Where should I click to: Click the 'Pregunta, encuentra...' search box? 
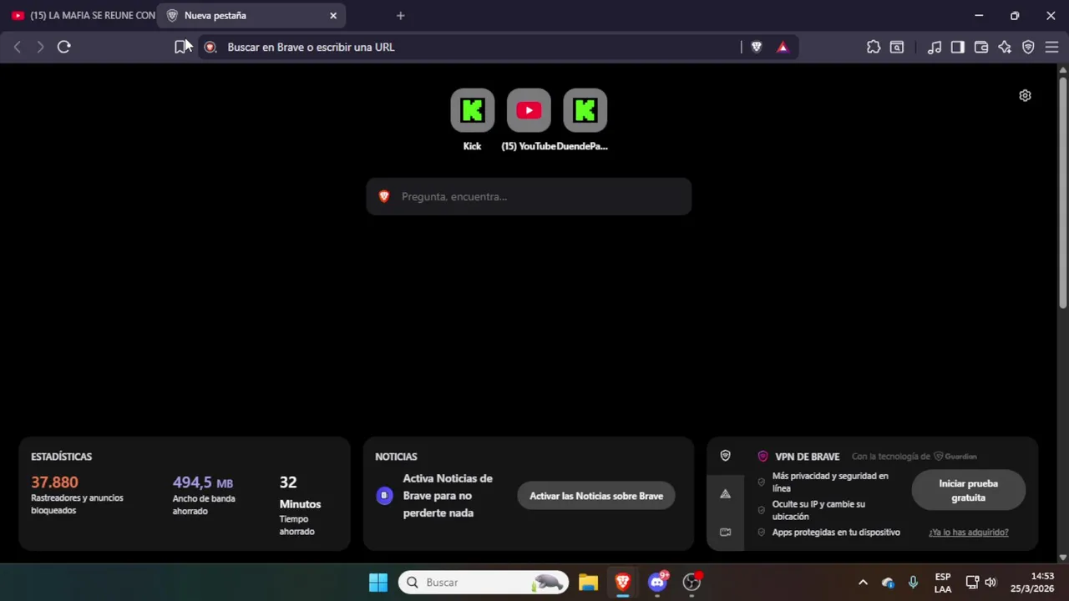click(529, 196)
